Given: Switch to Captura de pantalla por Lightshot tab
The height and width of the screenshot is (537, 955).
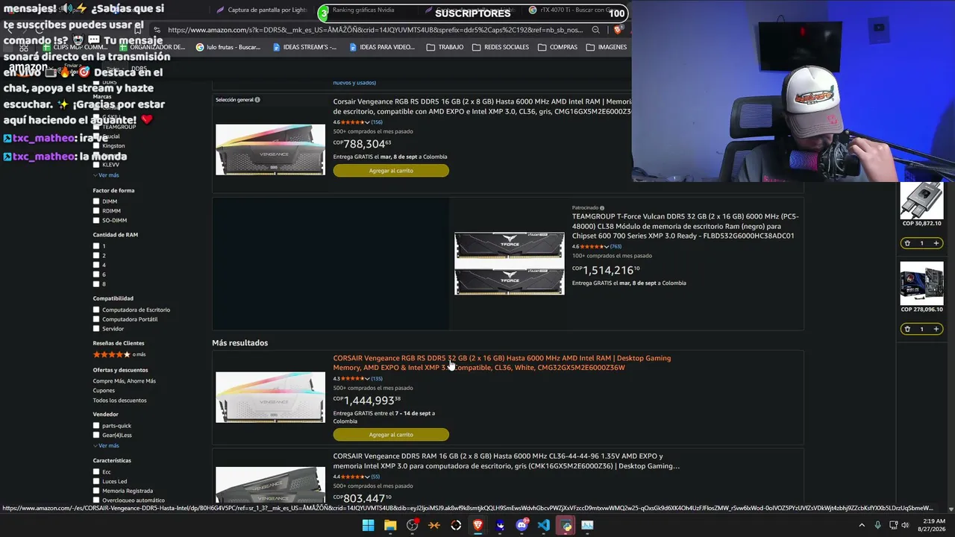Looking at the screenshot, I should (261, 10).
